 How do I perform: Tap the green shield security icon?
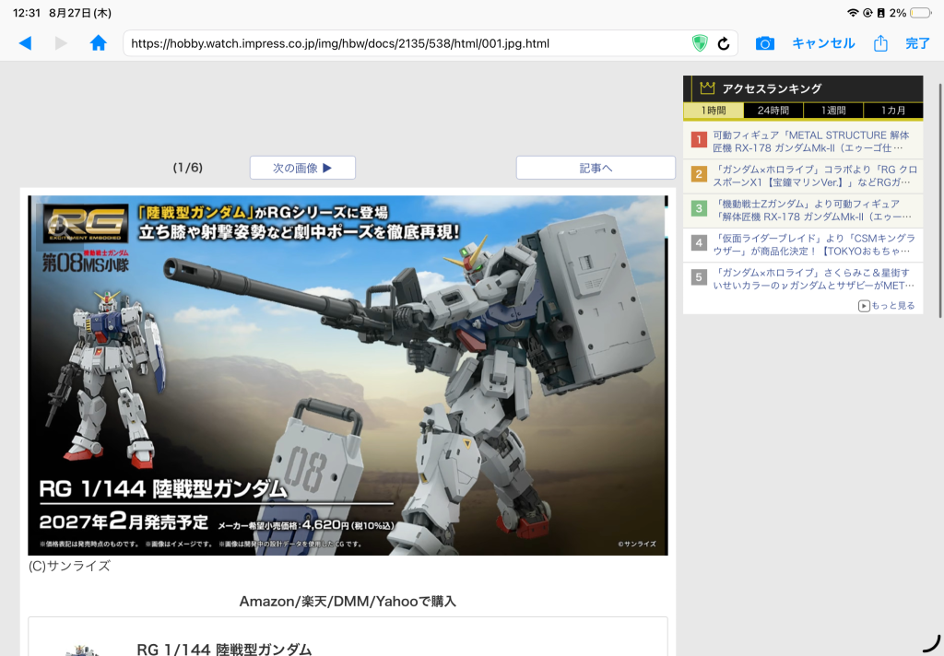click(699, 43)
